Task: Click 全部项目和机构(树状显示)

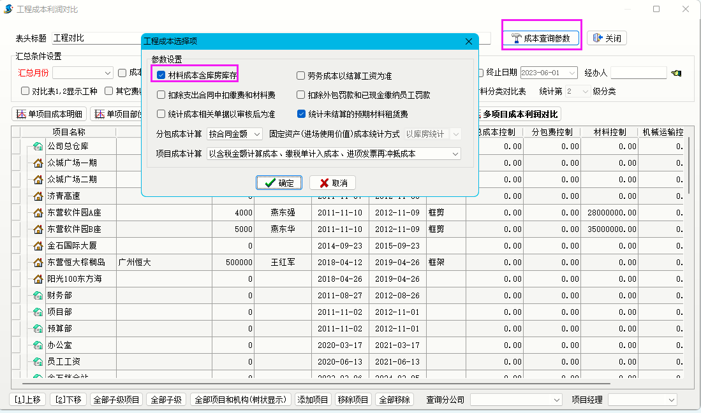Action: [240, 400]
